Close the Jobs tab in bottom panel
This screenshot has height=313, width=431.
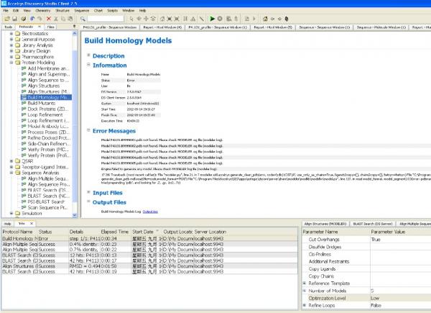tap(32, 224)
